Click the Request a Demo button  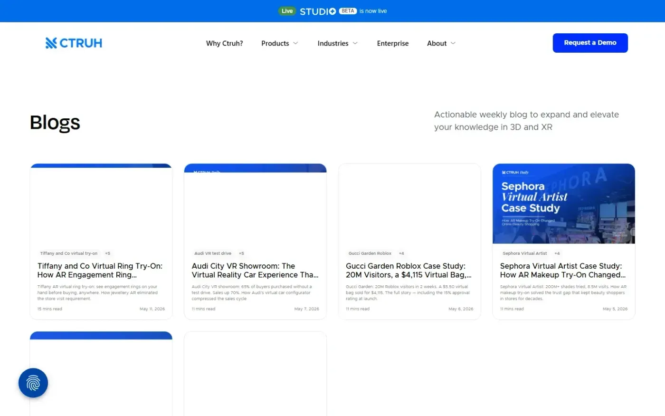(590, 43)
